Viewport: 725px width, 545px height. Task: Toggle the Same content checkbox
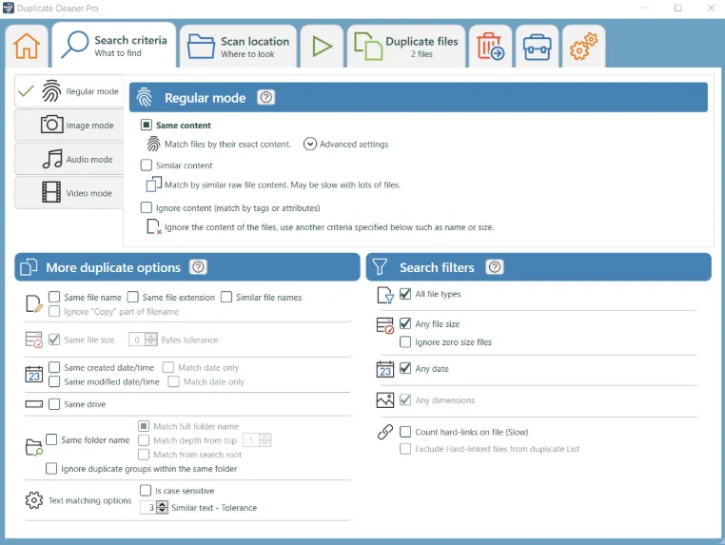[x=147, y=125]
